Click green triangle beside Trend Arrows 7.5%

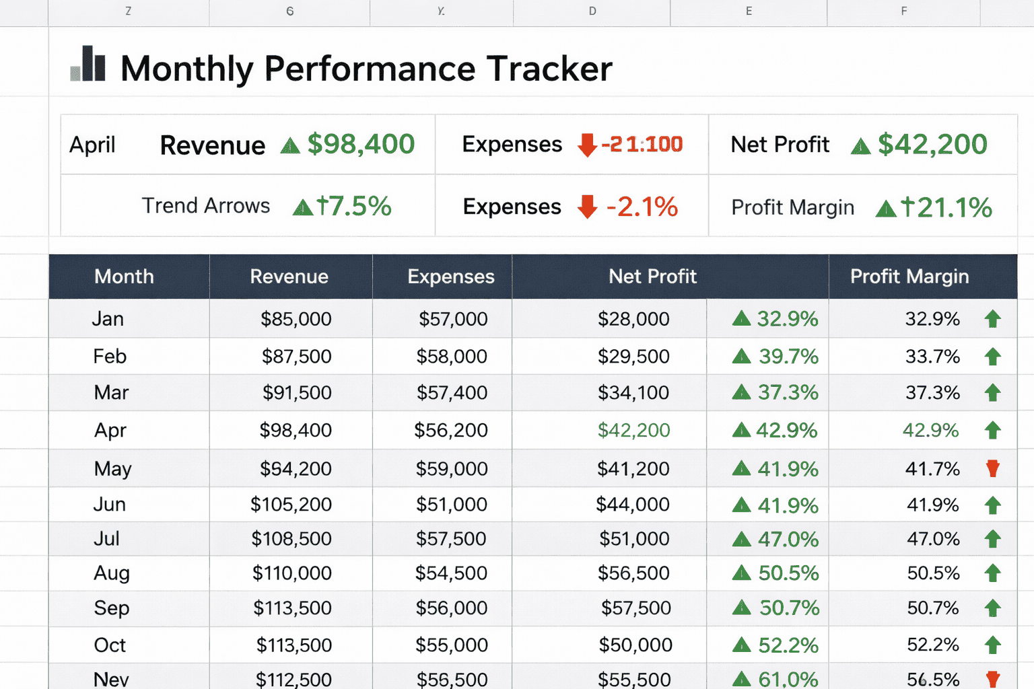[303, 208]
